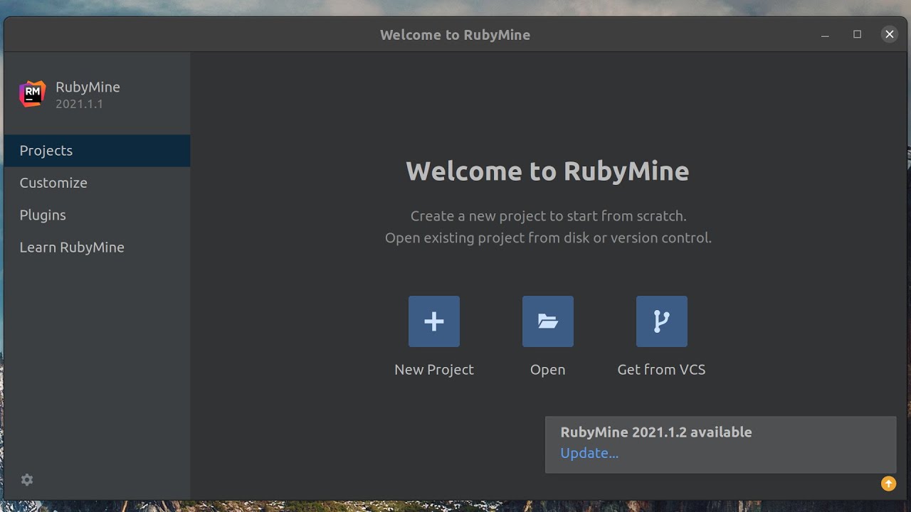The height and width of the screenshot is (512, 911).
Task: Click the RubyMine RM logo
Action: [32, 94]
